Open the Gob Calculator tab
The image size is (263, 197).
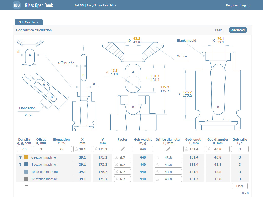coord(29,22)
